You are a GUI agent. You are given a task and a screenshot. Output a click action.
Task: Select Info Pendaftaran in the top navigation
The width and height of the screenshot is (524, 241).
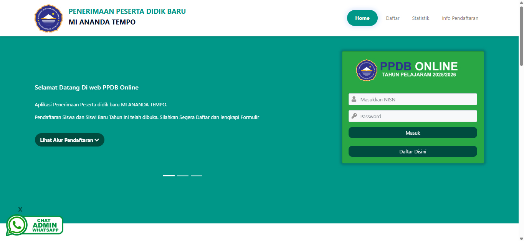tap(460, 18)
